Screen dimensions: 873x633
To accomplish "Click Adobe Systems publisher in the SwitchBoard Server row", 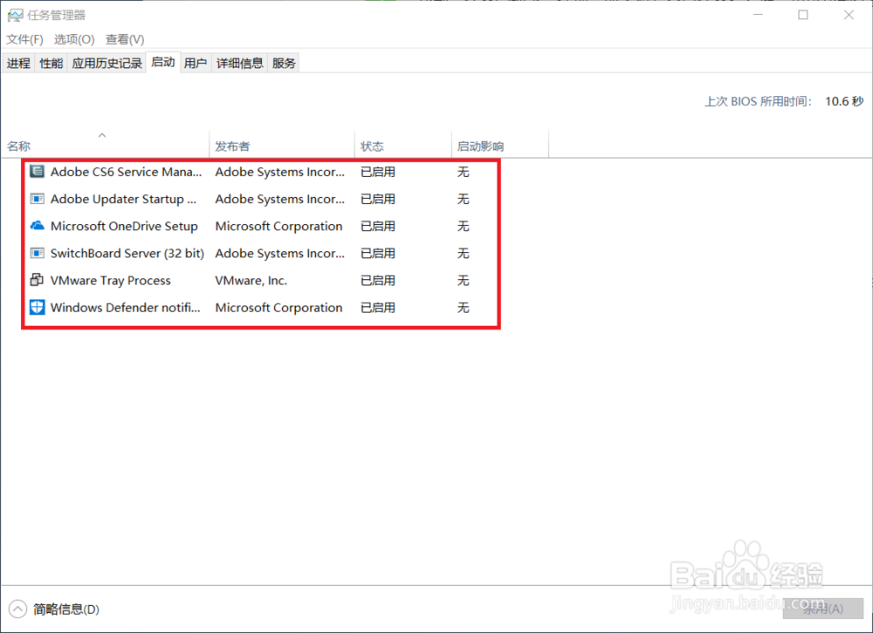I will click(x=280, y=253).
